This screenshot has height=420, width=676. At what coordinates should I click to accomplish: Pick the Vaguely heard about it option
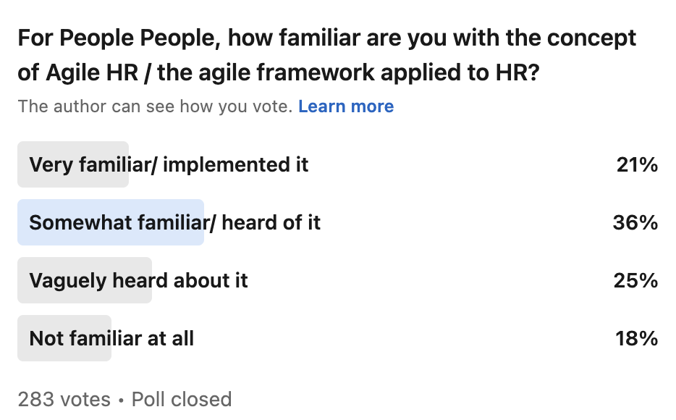click(138, 280)
